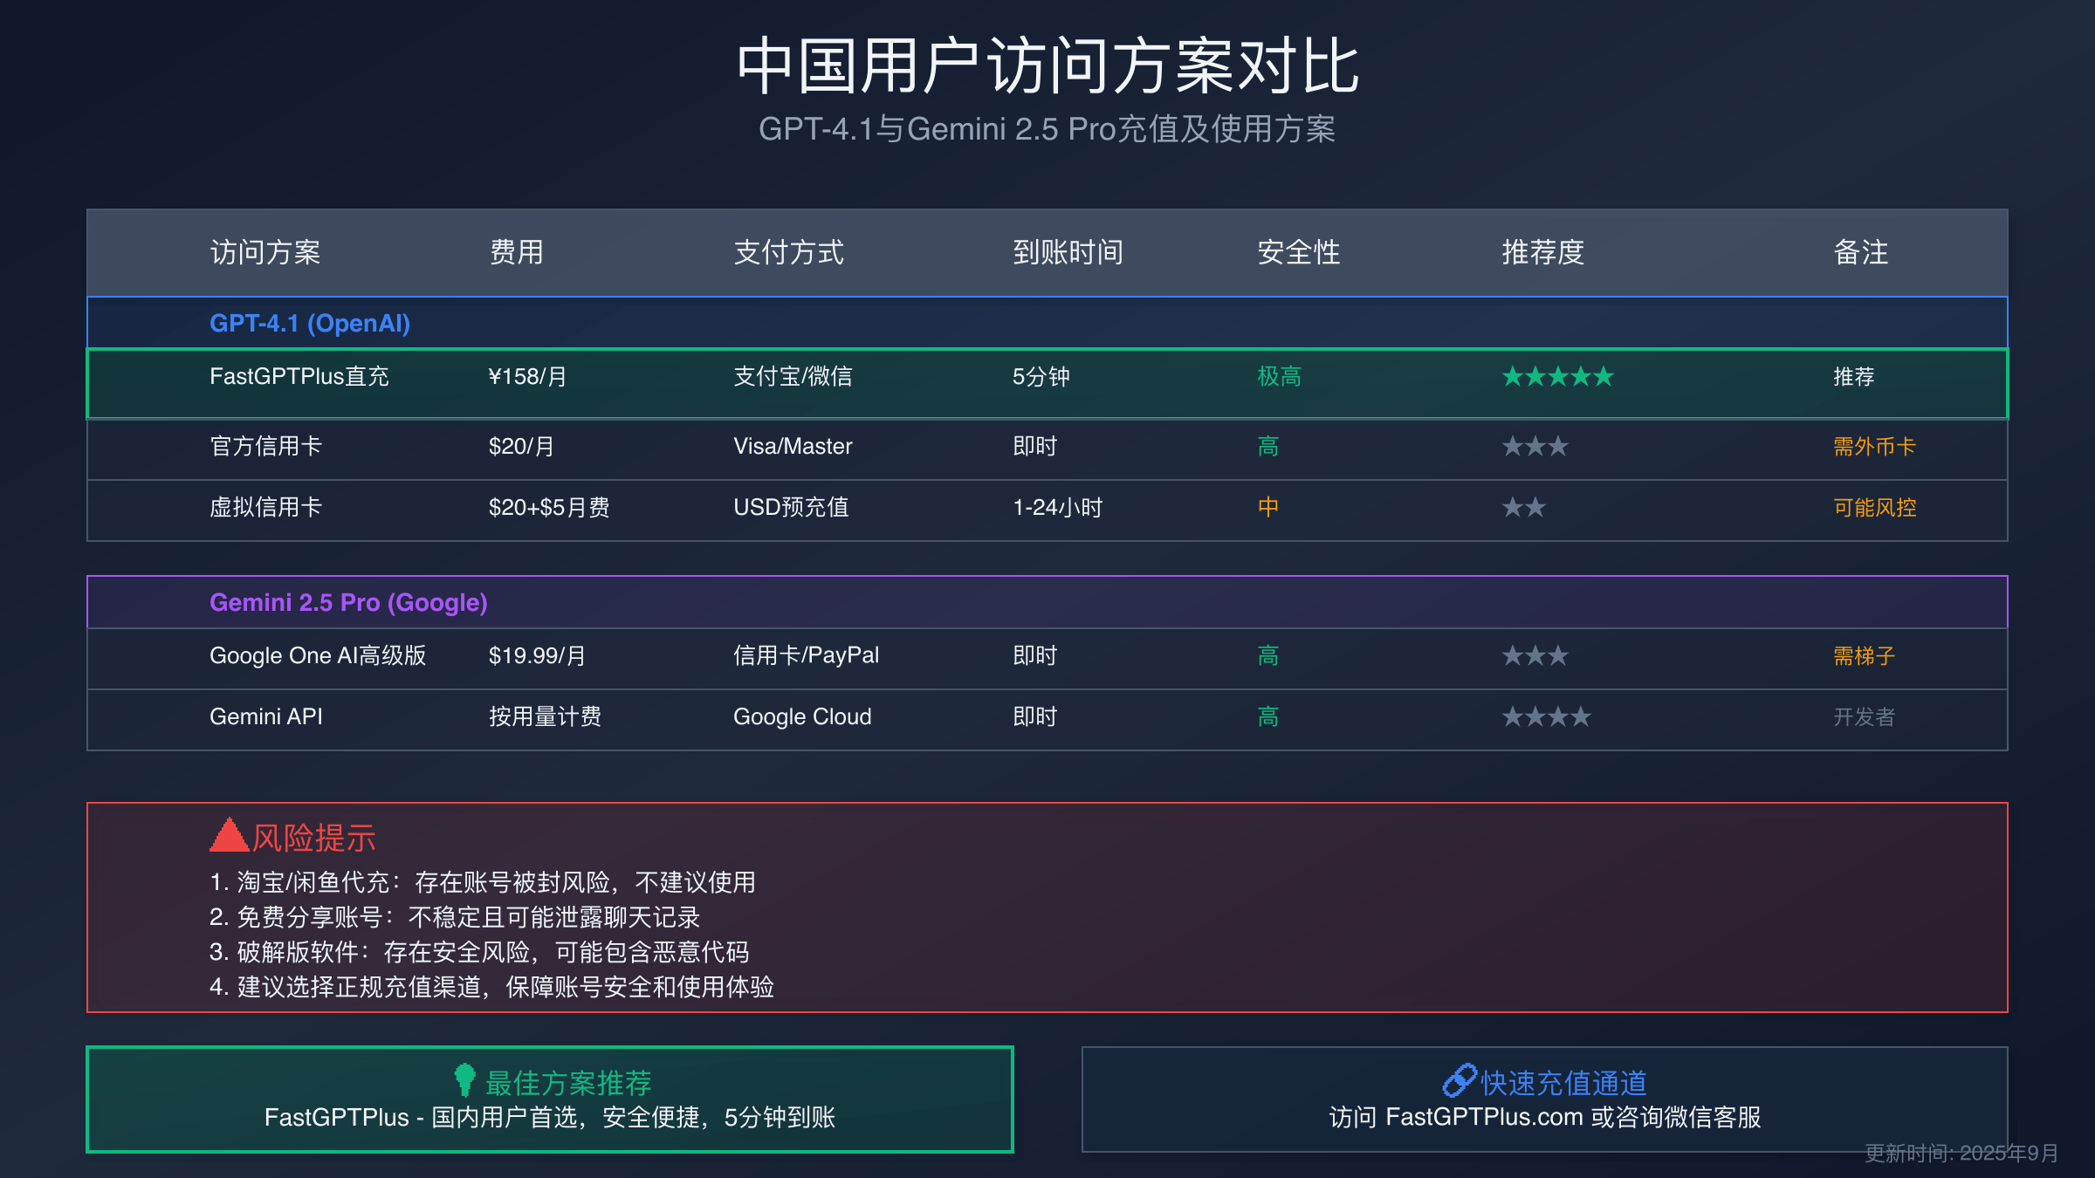Click the blue chain link icon
2095x1178 pixels.
(x=1460, y=1080)
